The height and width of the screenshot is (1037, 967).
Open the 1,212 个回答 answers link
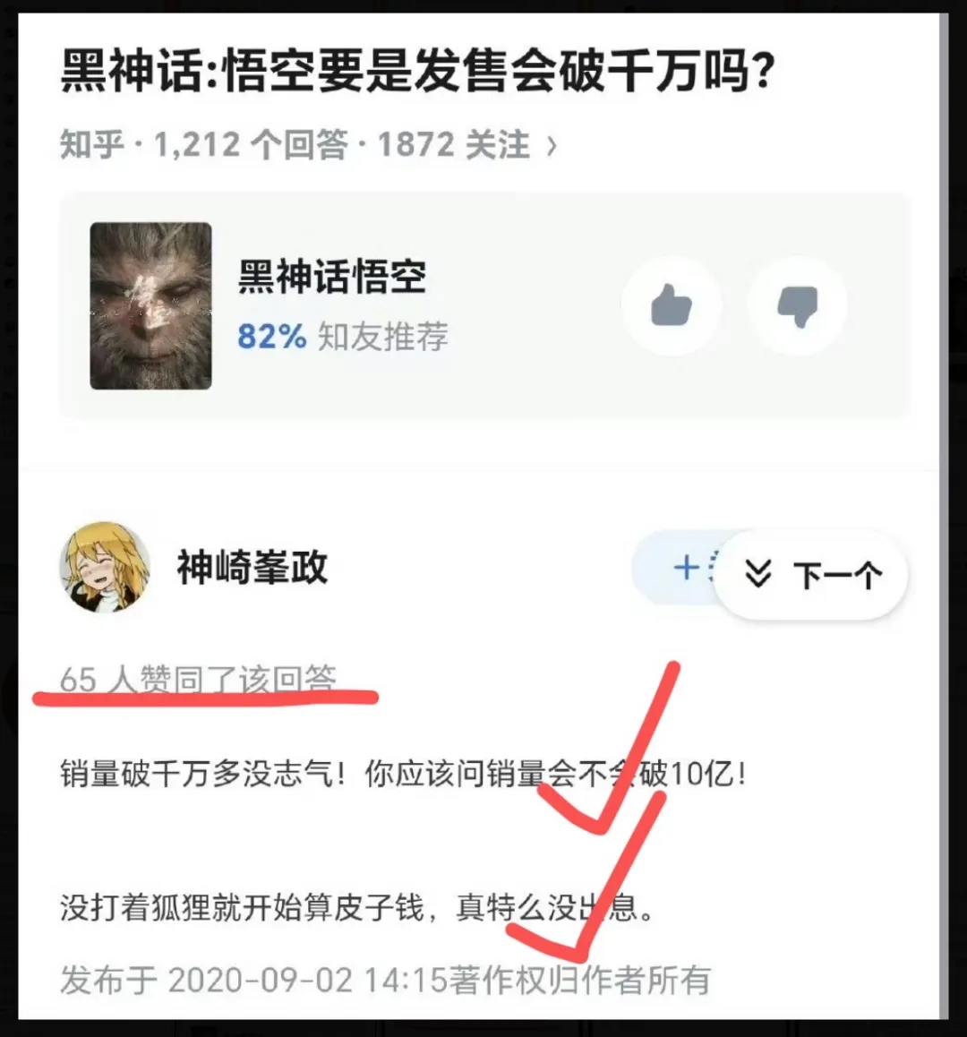click(x=252, y=144)
